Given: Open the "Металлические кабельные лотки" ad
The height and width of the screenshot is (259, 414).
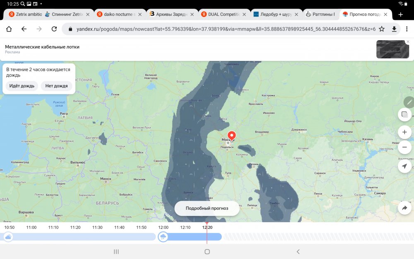Looking at the screenshot, I should click(42, 47).
